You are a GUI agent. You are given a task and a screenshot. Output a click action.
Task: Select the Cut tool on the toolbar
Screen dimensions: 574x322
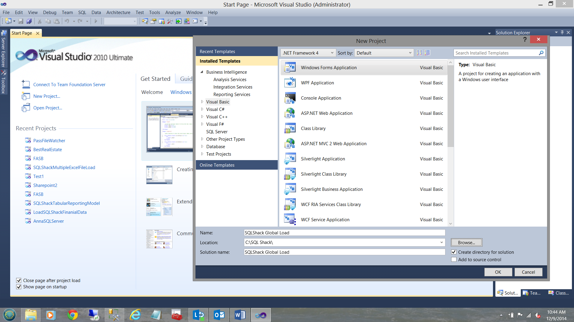point(39,21)
